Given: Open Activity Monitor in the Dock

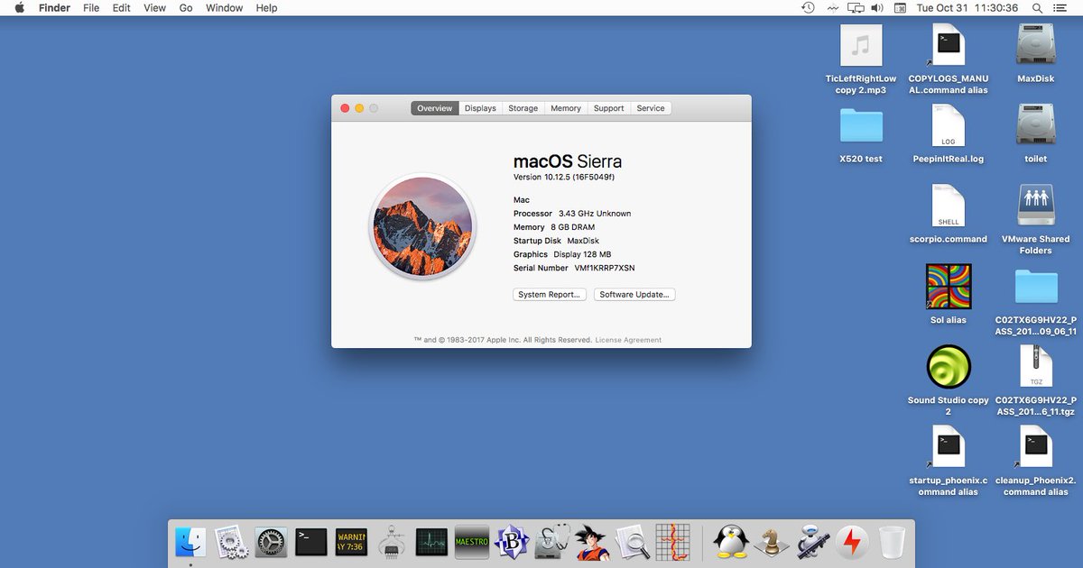Looking at the screenshot, I should point(431,542).
